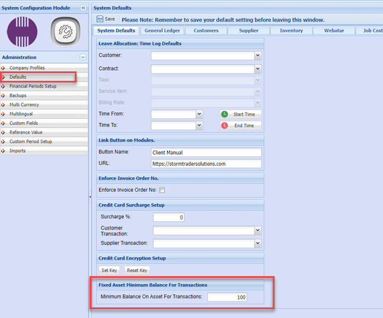383x318 pixels.
Task: Select Defaults in Administration menu
Action: (x=18, y=77)
